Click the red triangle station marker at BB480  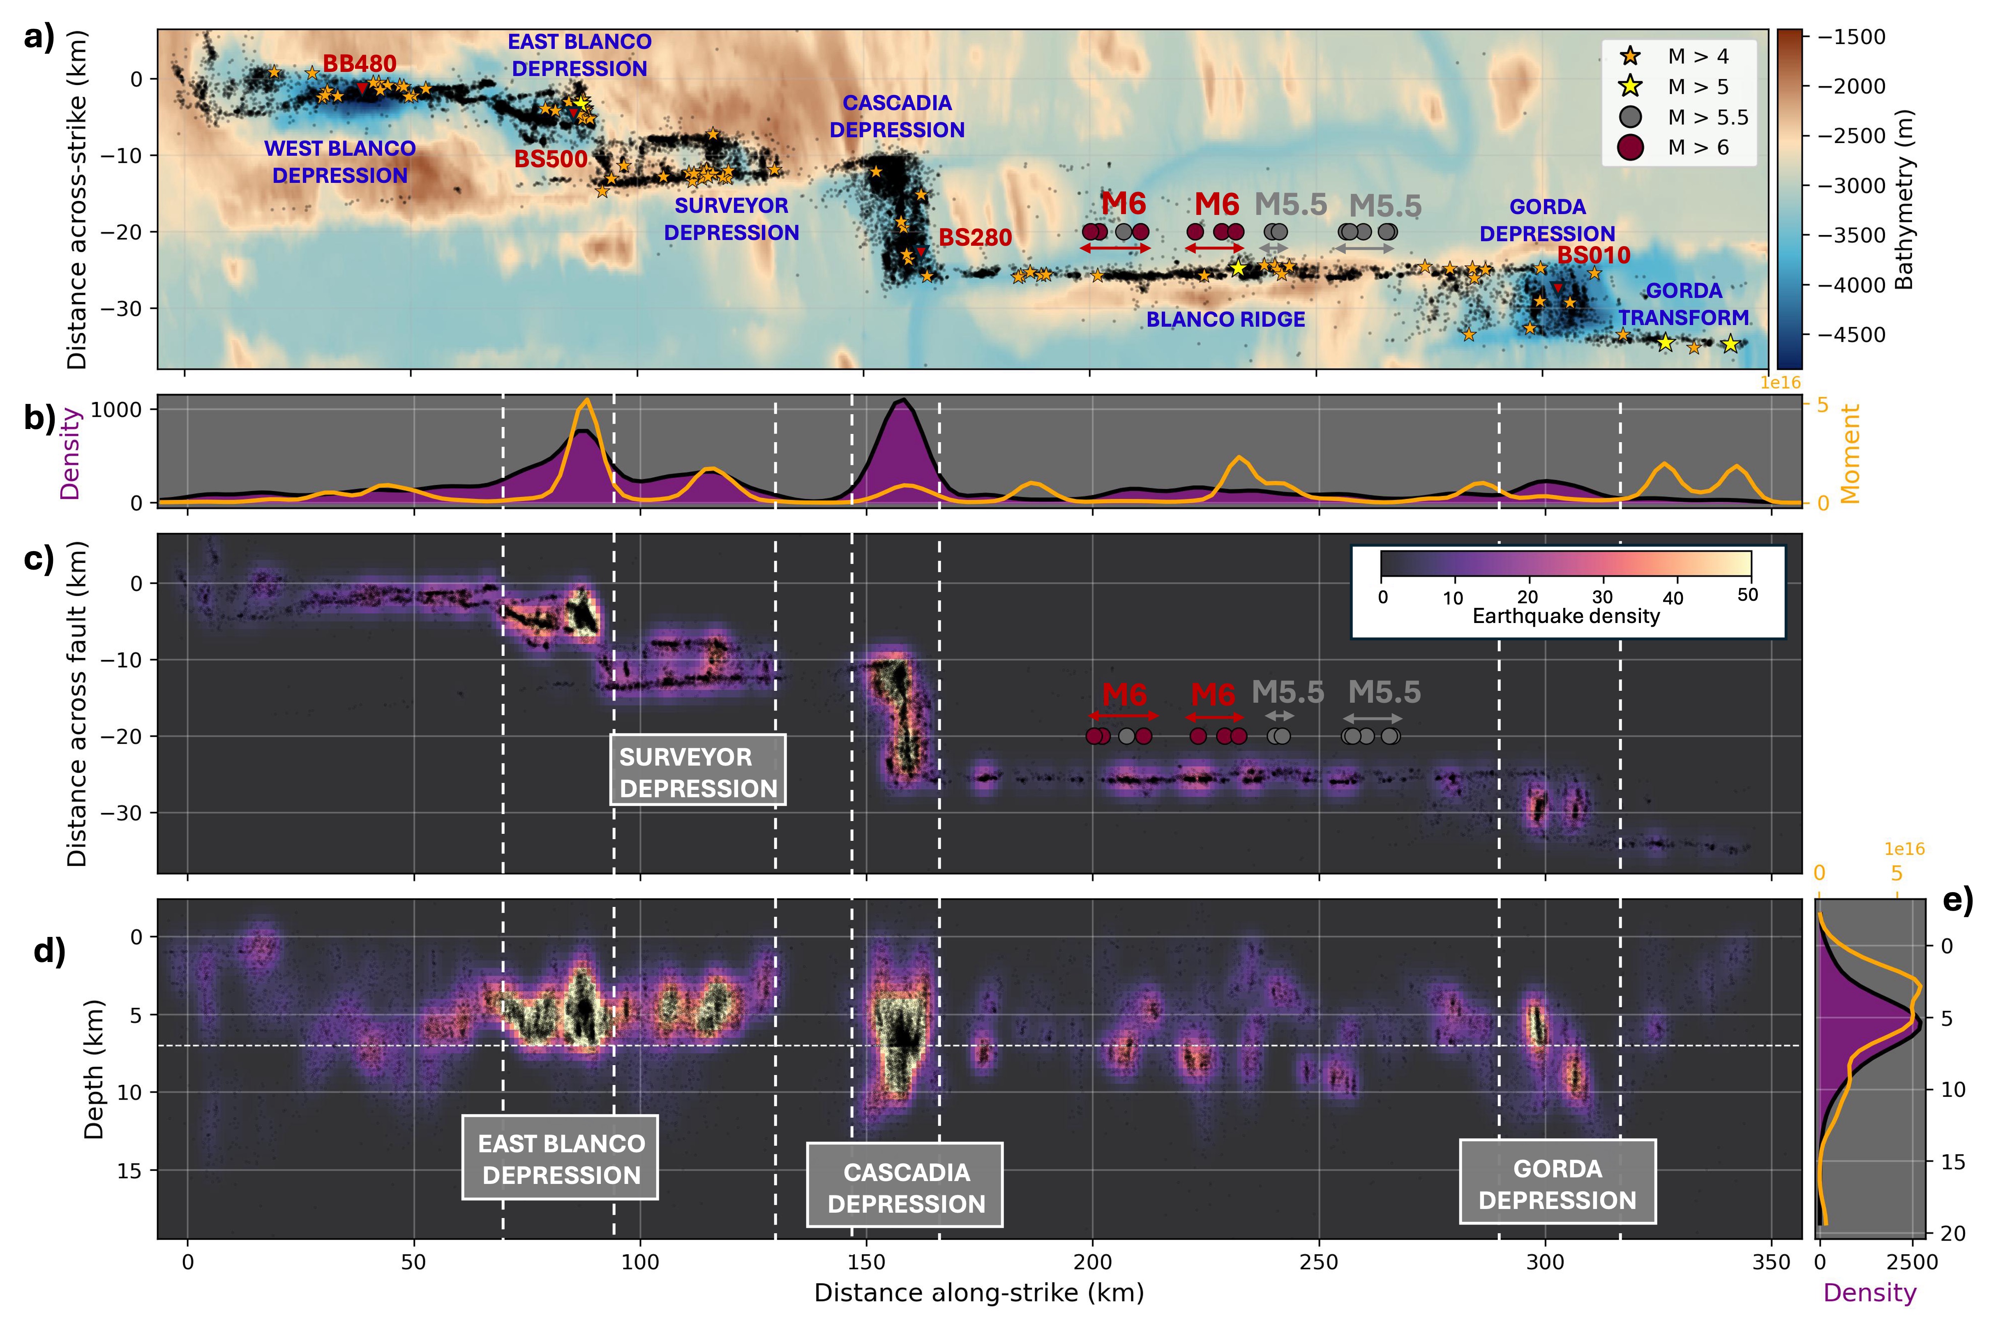pyautogui.click(x=362, y=88)
